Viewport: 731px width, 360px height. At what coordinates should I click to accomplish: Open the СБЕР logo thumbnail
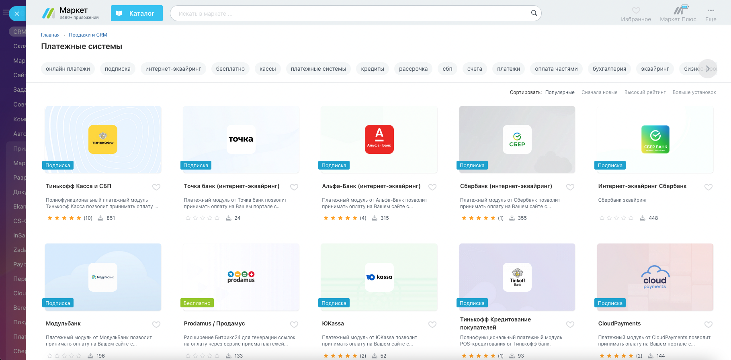pyautogui.click(x=517, y=139)
